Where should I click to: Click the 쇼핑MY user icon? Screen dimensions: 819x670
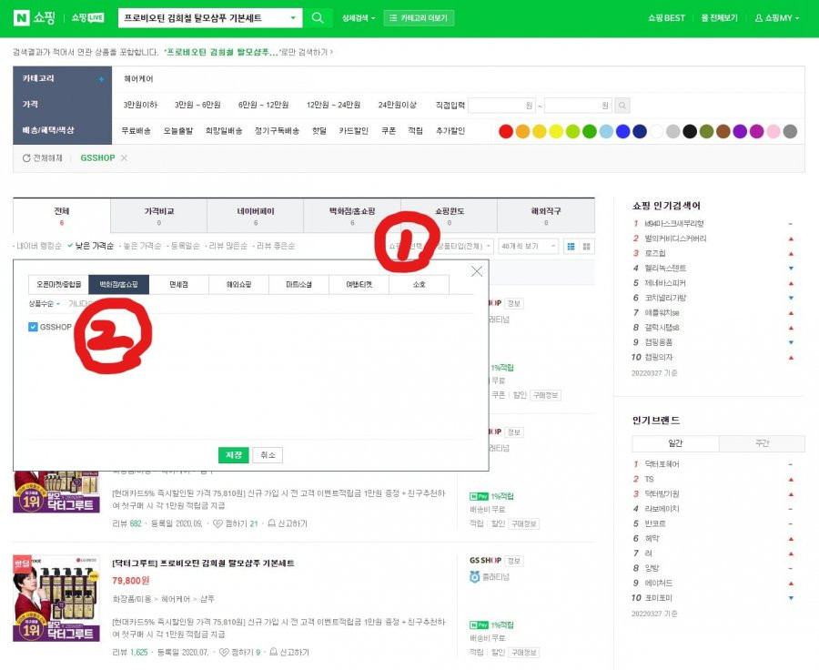pos(758,18)
